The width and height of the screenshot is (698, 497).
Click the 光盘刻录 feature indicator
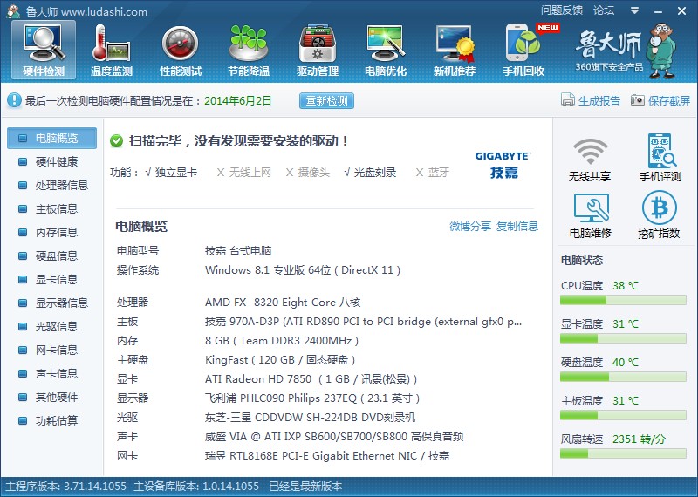point(370,172)
